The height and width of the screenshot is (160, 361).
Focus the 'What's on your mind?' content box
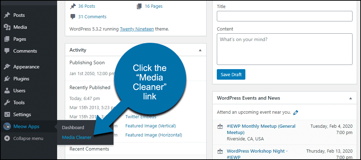click(284, 49)
